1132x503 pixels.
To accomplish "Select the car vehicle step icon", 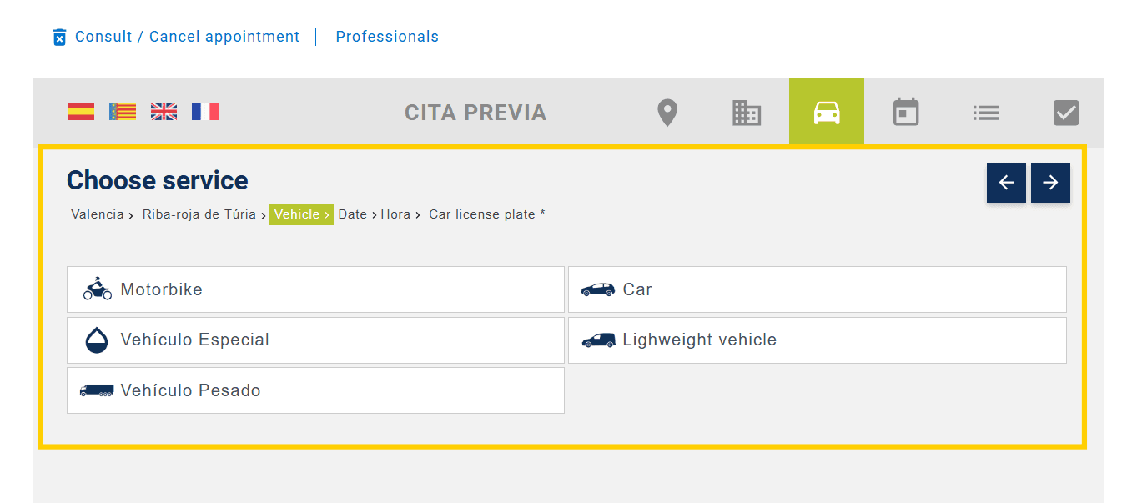I will coord(826,113).
